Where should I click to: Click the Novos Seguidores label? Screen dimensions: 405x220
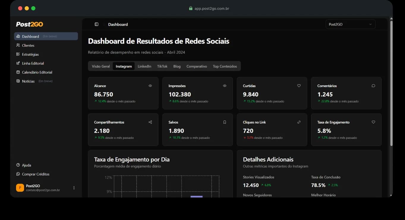(257, 195)
